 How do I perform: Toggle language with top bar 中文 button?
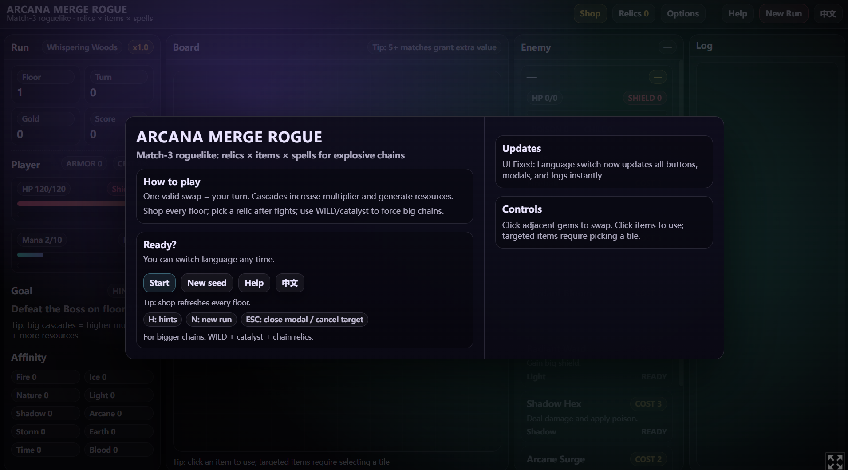coord(828,13)
